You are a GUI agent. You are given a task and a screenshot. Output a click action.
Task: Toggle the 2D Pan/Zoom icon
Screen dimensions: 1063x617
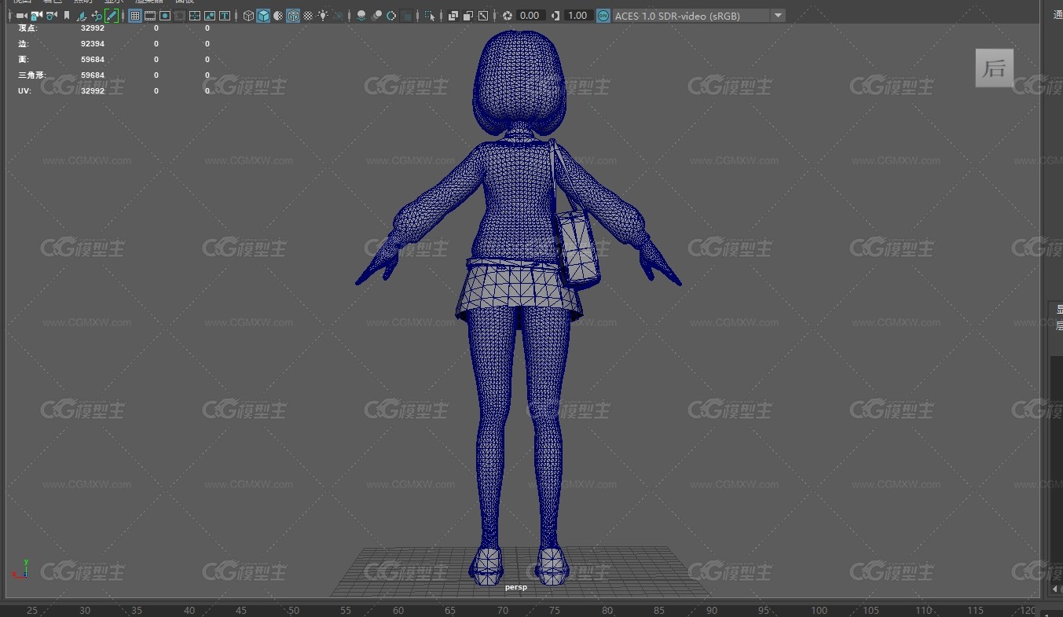[x=97, y=16]
